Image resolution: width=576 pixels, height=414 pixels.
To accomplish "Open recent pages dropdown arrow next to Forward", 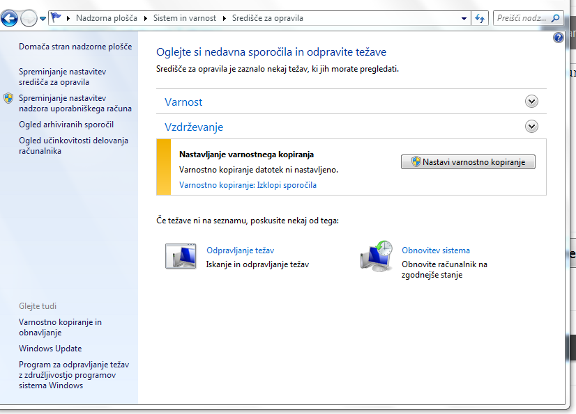I will pyautogui.click(x=43, y=19).
